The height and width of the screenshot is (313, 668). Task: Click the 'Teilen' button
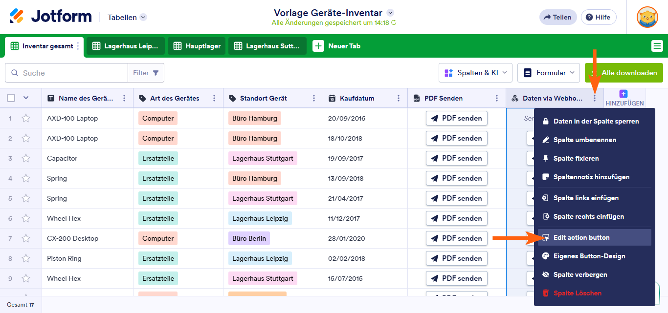(x=557, y=17)
